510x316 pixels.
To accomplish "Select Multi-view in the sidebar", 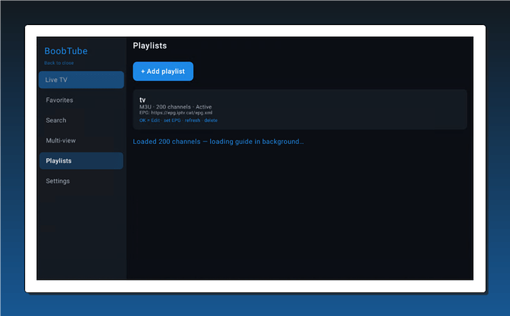I will pyautogui.click(x=81, y=140).
